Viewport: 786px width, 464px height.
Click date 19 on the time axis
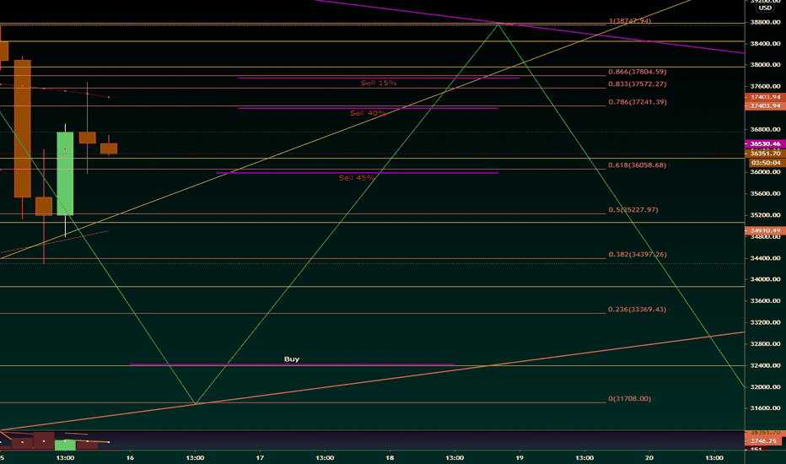520,457
